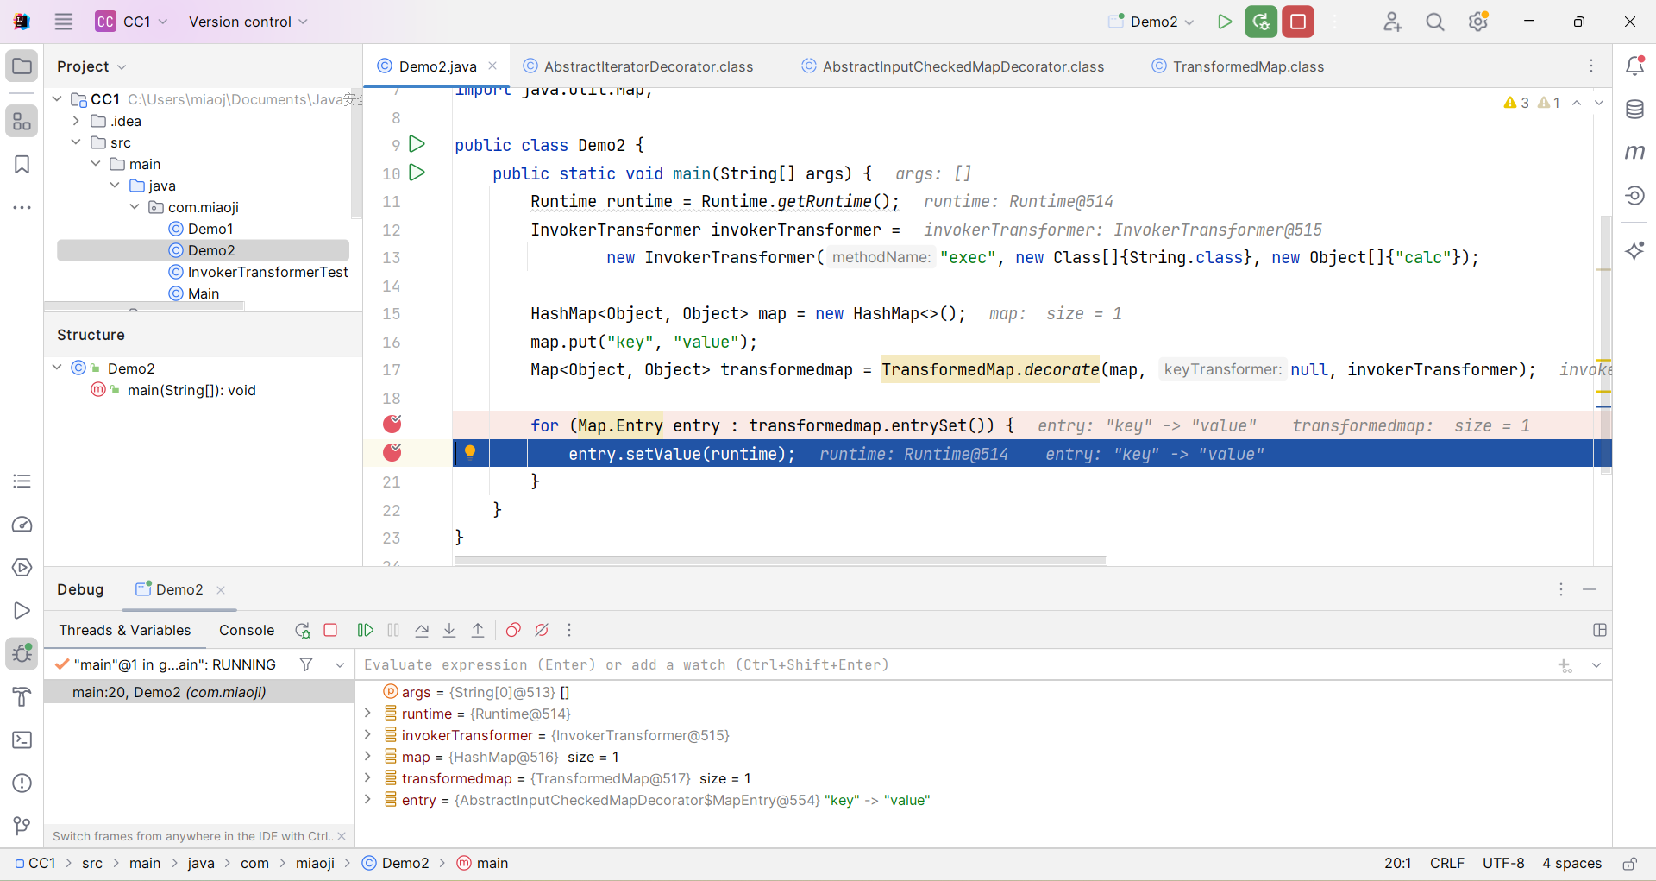
Task: Toggle the breakpoint on the for-loop line
Action: [392, 425]
